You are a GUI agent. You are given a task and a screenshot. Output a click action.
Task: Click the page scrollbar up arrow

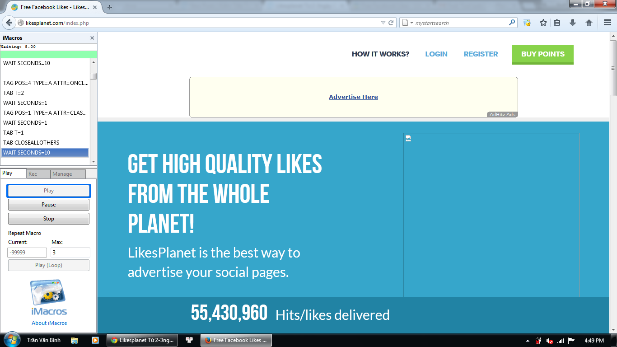pyautogui.click(x=613, y=35)
